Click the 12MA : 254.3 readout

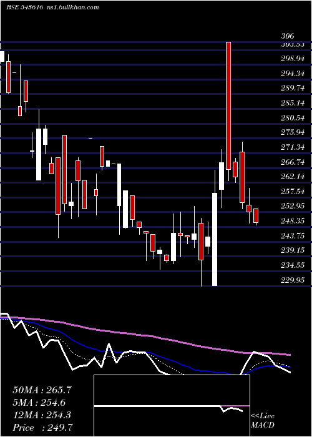(42, 415)
